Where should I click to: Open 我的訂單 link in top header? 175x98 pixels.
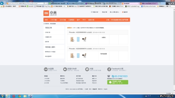tap(104, 12)
